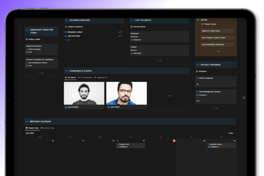Open John Smith client photo card
The width and height of the screenshot is (264, 176).
click(x=127, y=96)
